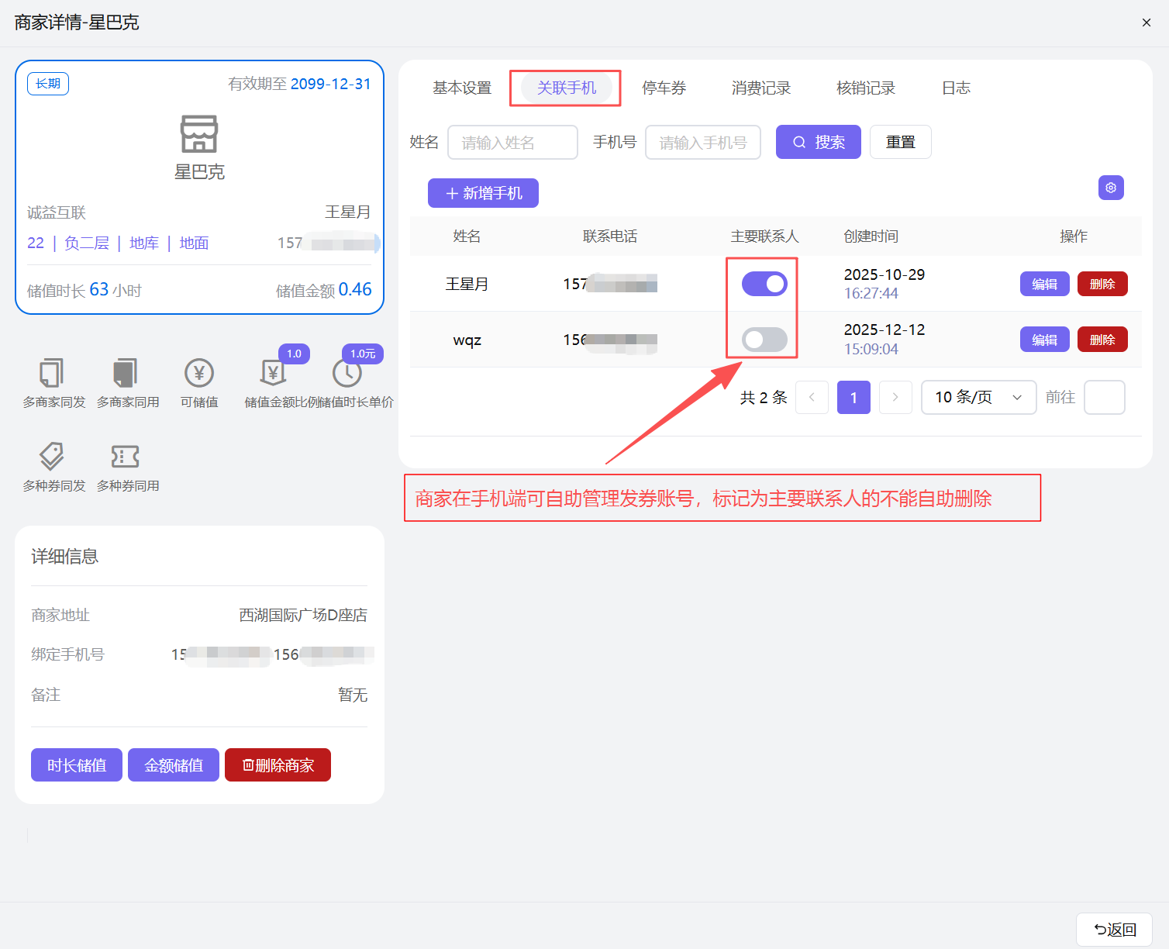Click the 搜索 search button

point(818,142)
